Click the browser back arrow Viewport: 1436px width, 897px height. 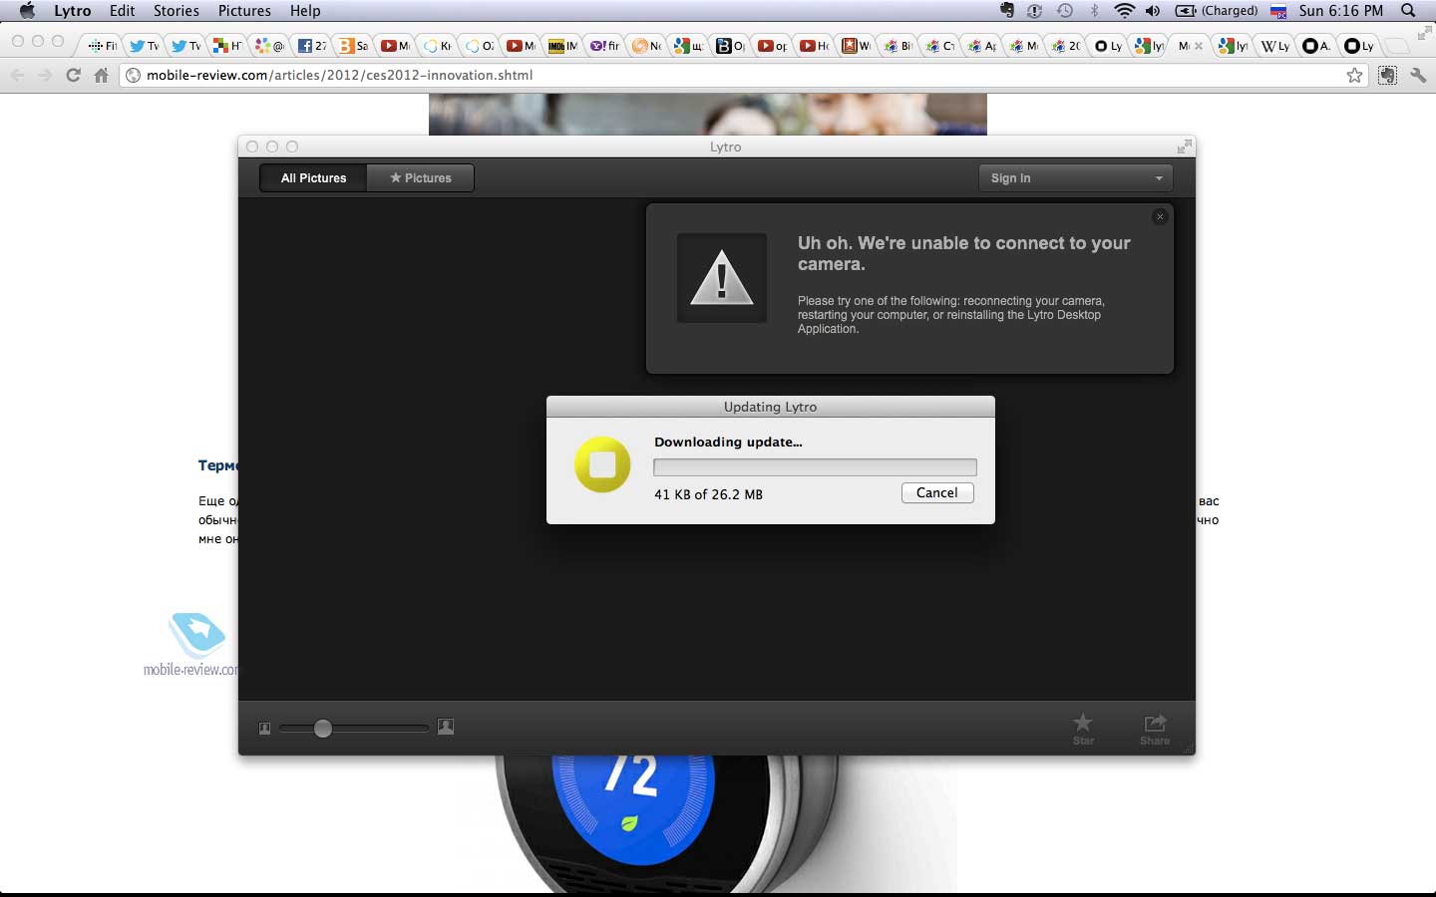pyautogui.click(x=17, y=75)
